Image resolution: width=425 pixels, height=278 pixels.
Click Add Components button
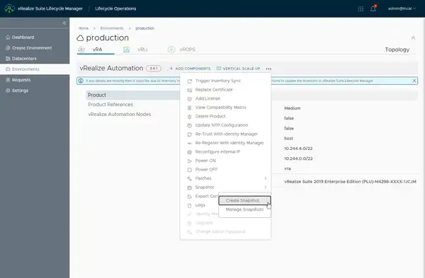pos(190,69)
